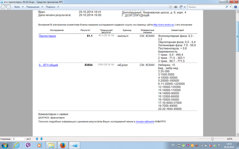Open the b - ХГЧ общий link
The image size is (239, 149).
[x=48, y=65]
